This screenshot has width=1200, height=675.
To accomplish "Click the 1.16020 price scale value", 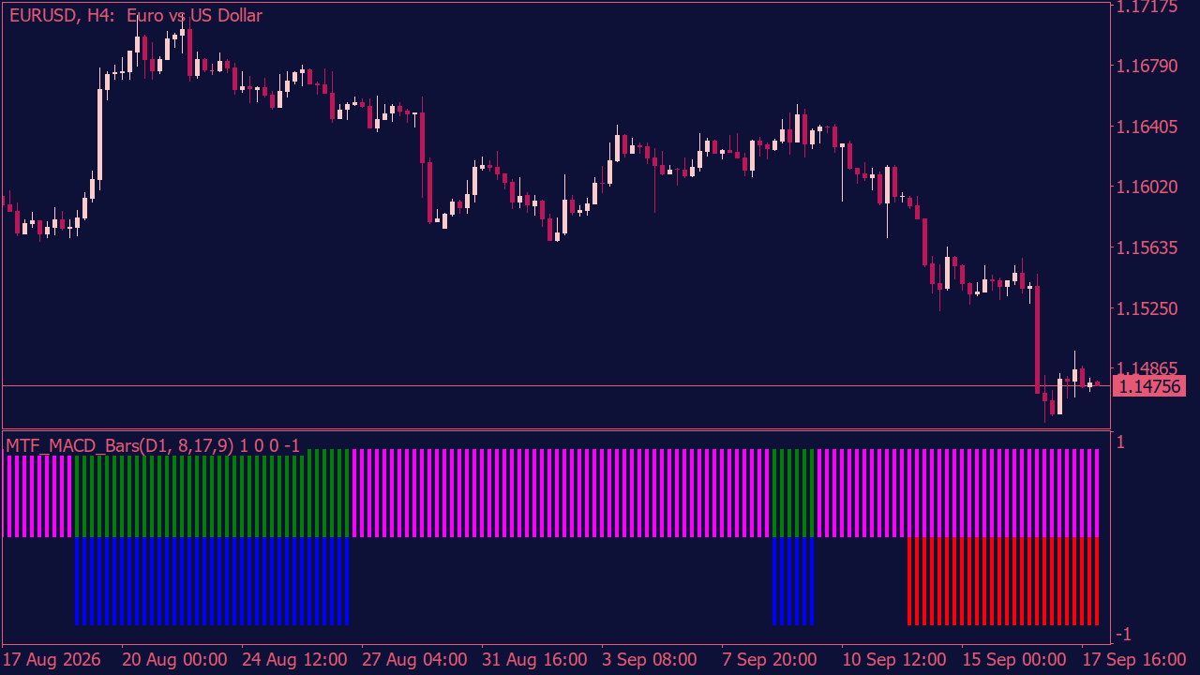I will [x=1147, y=187].
